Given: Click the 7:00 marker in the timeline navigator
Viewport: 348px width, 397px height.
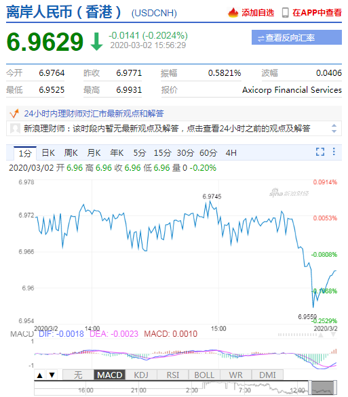Looking at the screenshot, I should (x=245, y=390).
